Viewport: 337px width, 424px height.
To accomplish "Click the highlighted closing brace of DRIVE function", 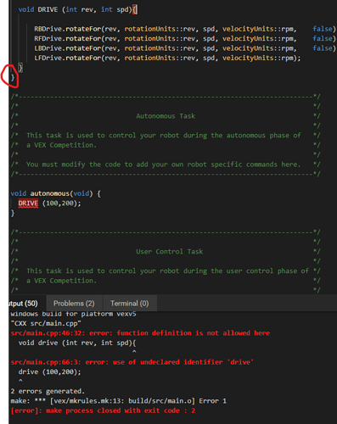I will click(x=20, y=68).
